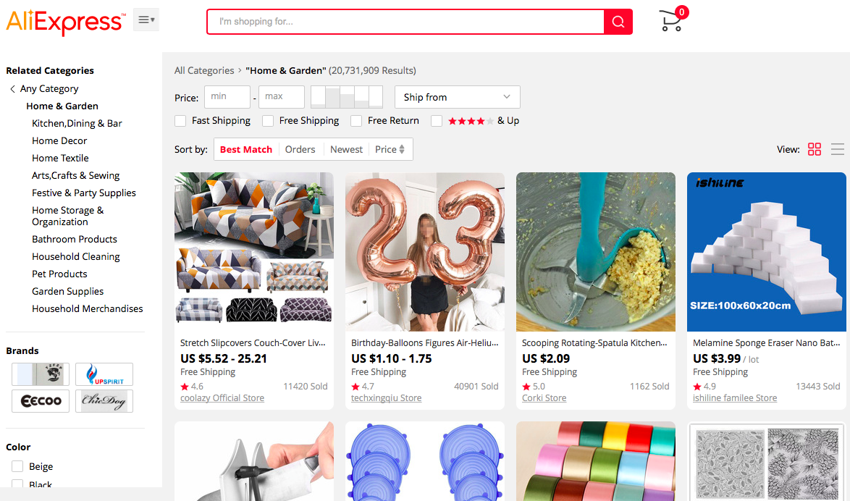Screen dimensions: 850x501
Task: Click the min price input
Action: coord(227,97)
